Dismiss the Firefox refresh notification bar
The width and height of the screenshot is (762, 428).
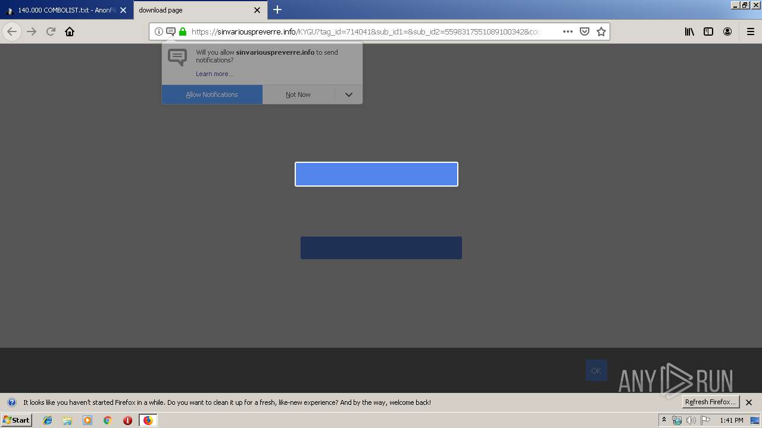pos(749,402)
